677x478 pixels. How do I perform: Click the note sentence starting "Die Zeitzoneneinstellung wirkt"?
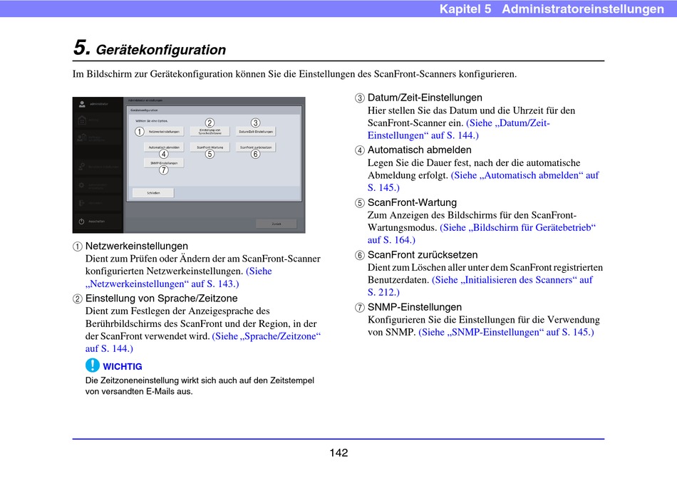click(x=200, y=385)
